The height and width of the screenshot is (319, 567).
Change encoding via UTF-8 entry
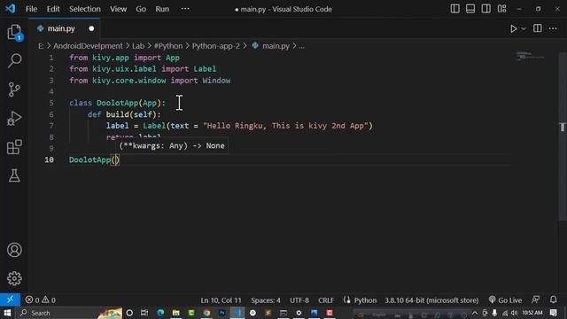point(299,300)
